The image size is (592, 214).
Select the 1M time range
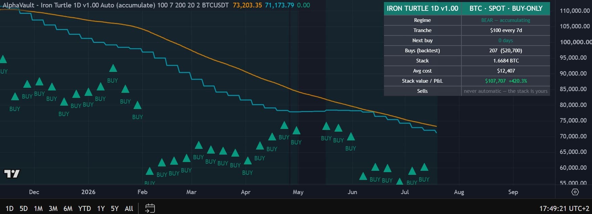[38, 209]
